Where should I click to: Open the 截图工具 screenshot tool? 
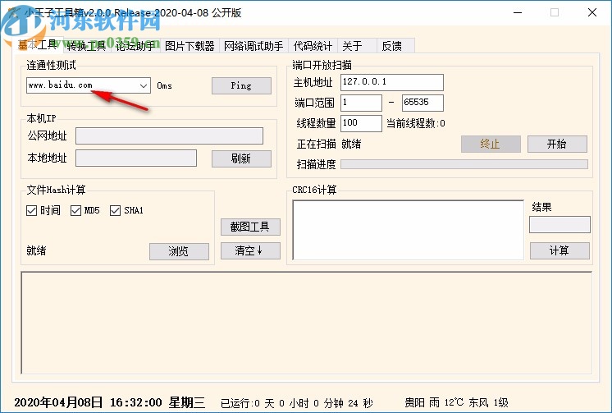250,227
